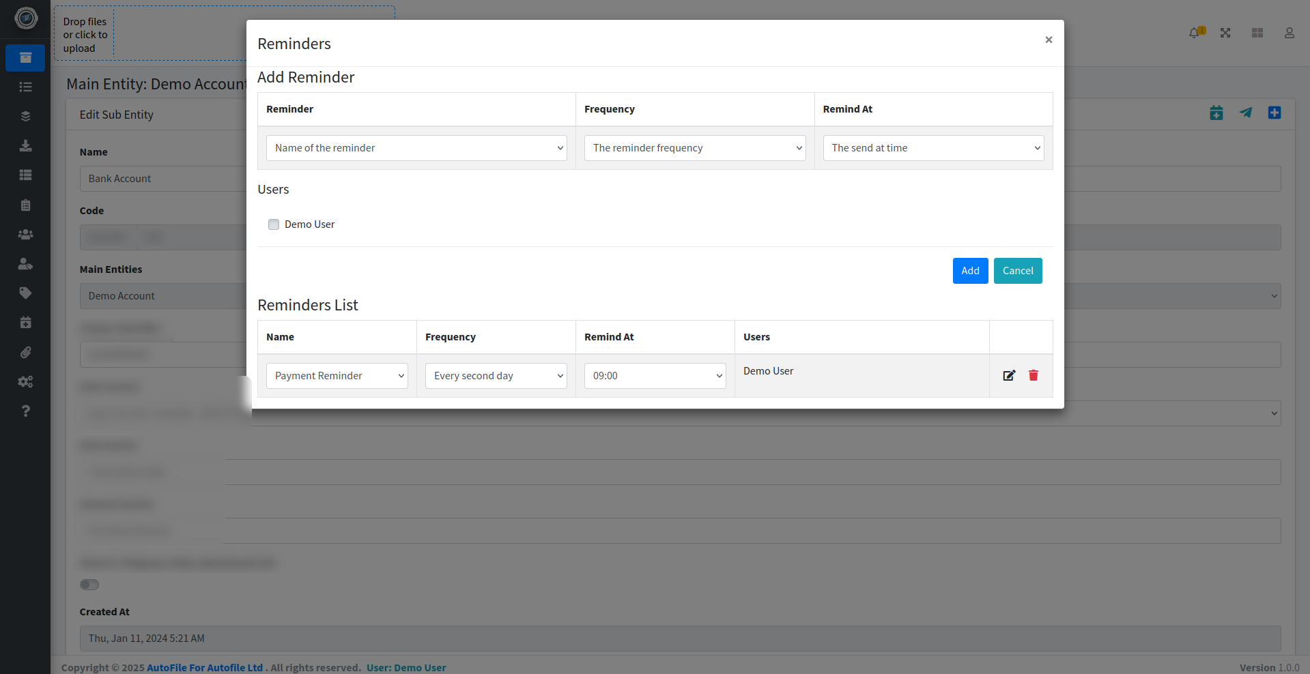The height and width of the screenshot is (674, 1310).
Task: Check the Demo User checkbox
Action: [274, 224]
